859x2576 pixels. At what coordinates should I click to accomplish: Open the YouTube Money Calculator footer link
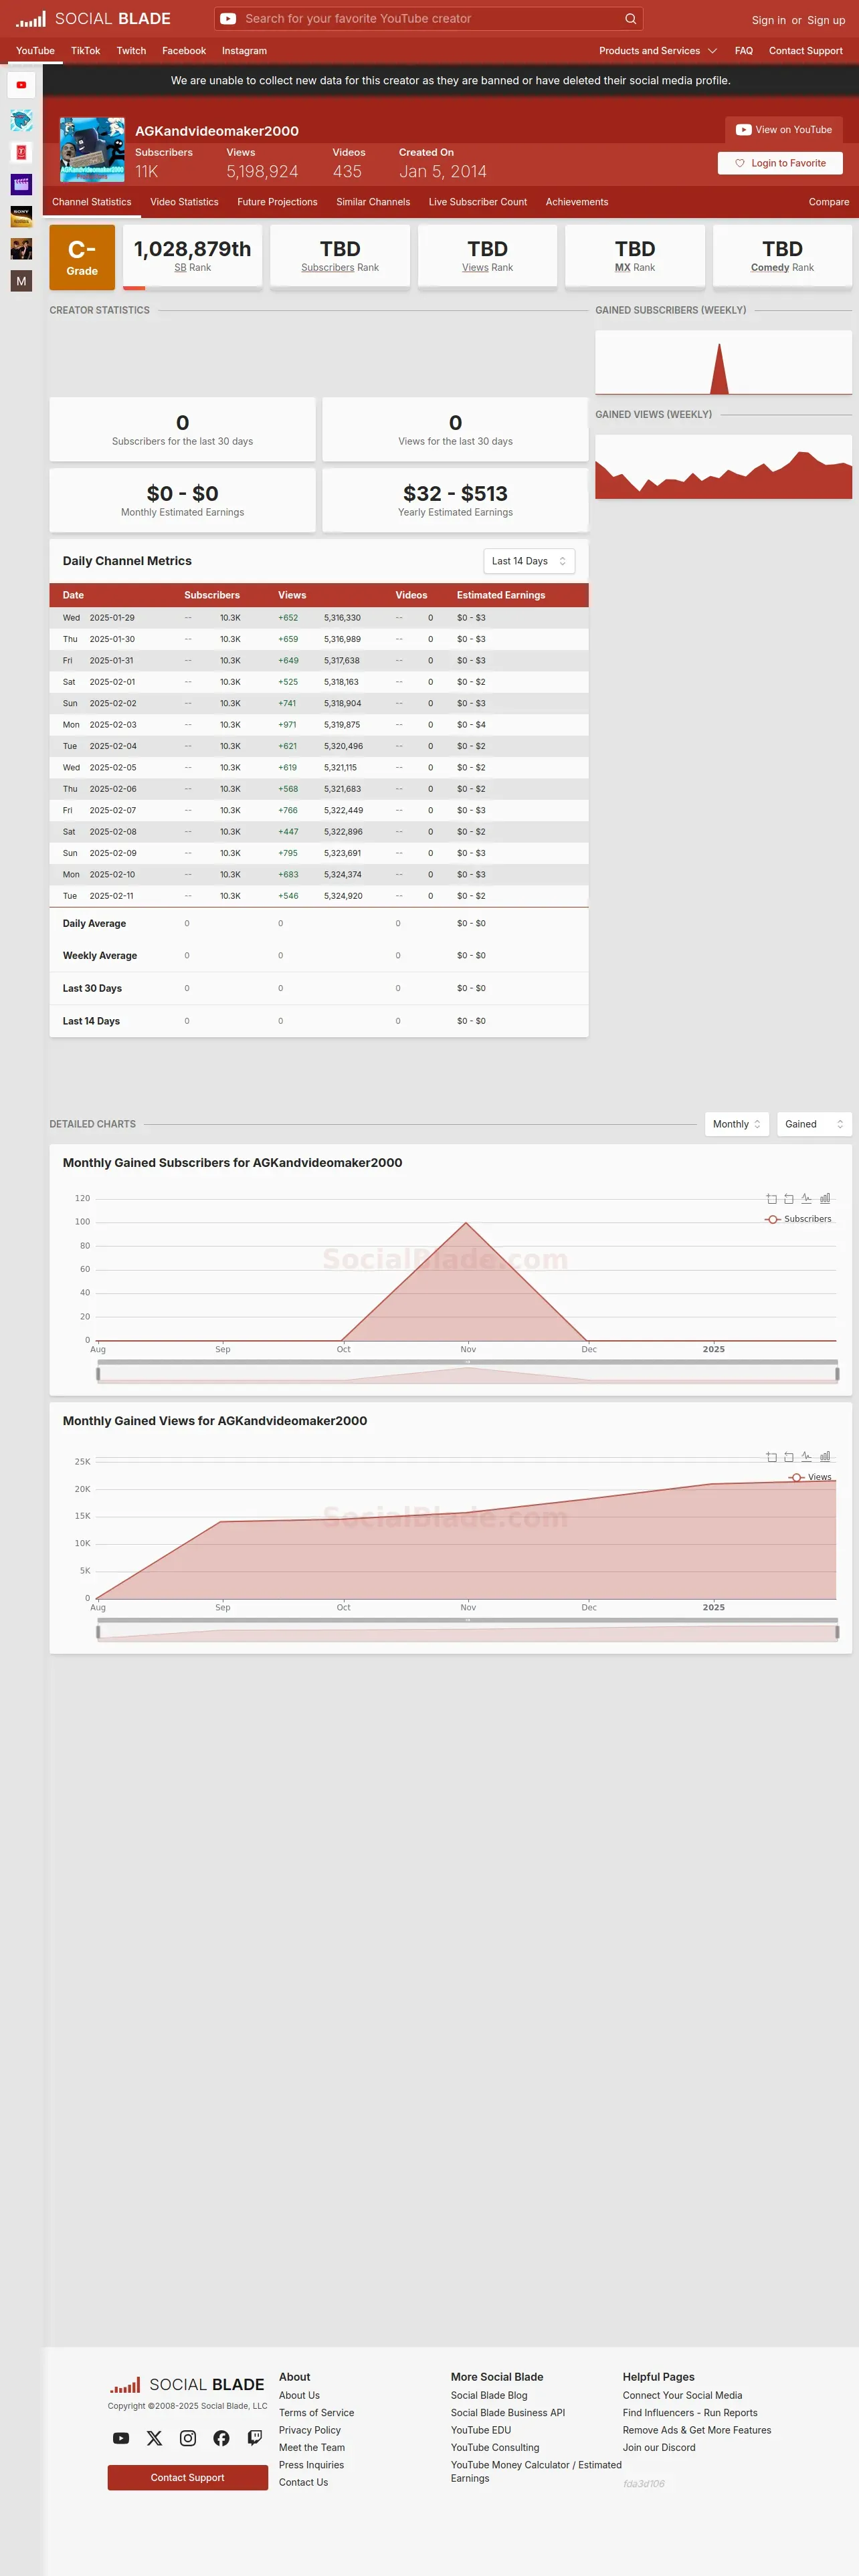click(536, 2471)
